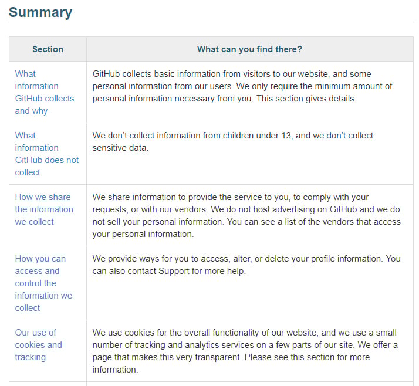Click the text about GitHub collecting basic information
419x386 pixels.
(242, 86)
